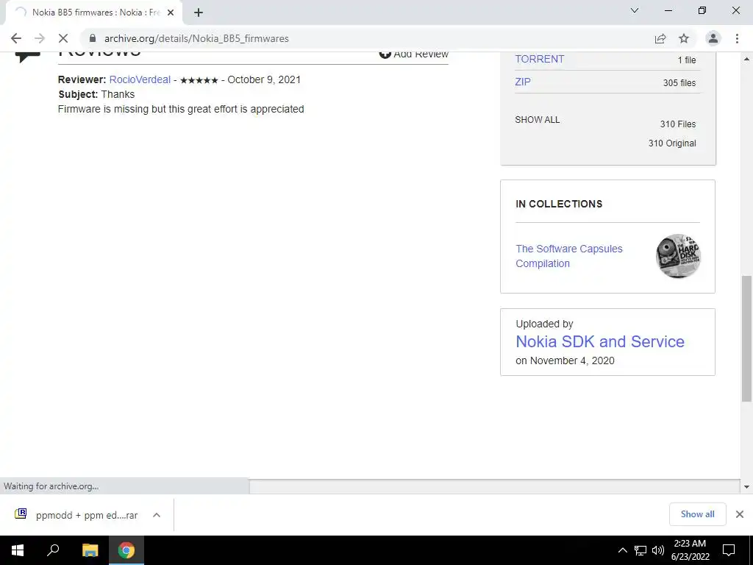Click the '310 Files' count
Image resolution: width=753 pixels, height=565 pixels.
(x=677, y=124)
